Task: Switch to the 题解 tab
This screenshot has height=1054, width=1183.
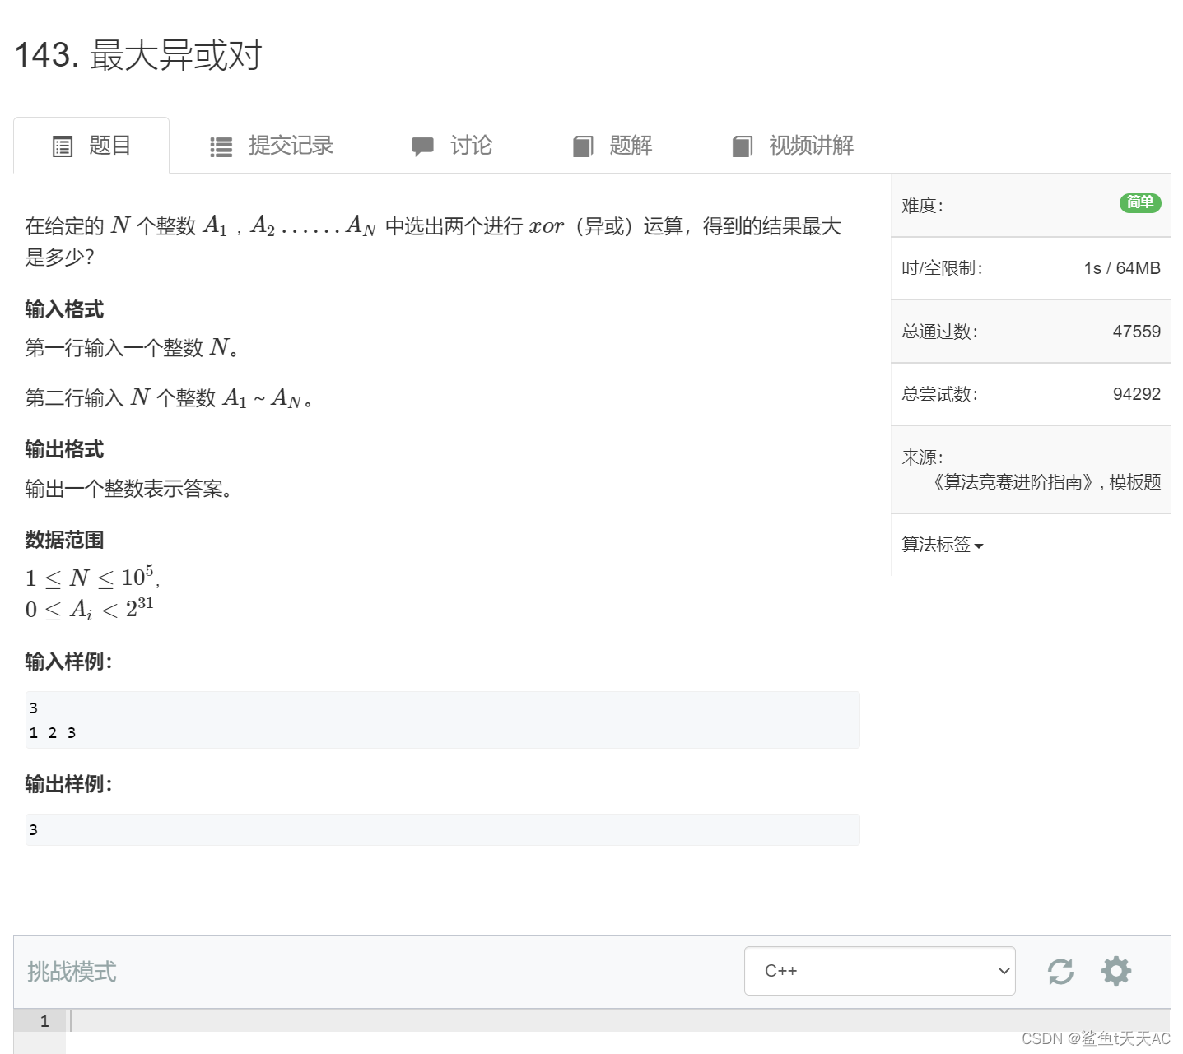Action: [x=631, y=145]
